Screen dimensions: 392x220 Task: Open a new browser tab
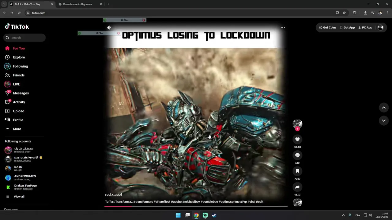(x=108, y=4)
